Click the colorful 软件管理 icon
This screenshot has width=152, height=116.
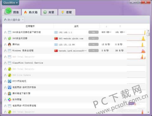(9, 99)
